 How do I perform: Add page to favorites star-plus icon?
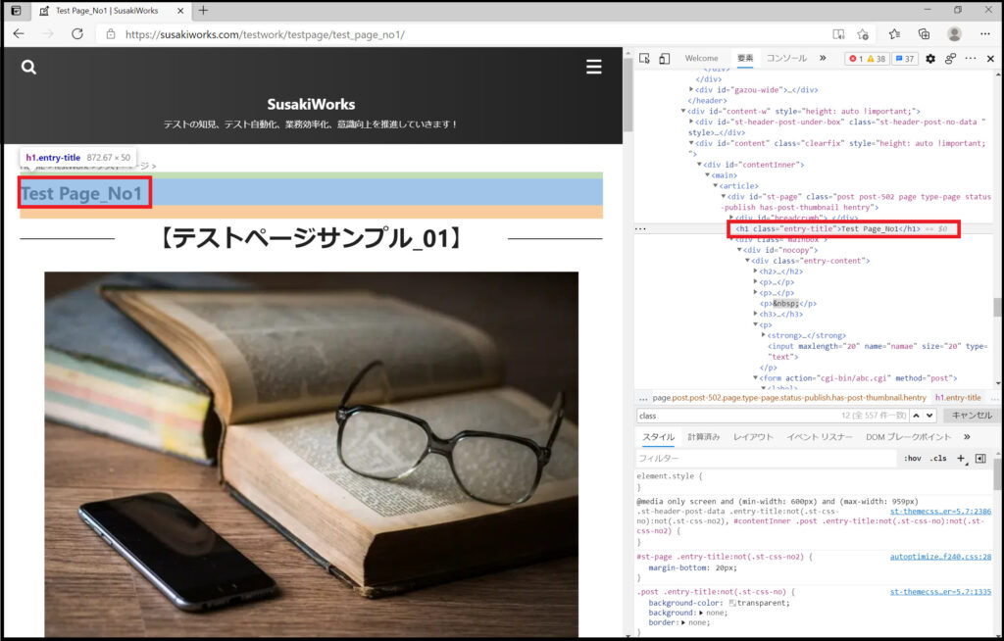click(x=863, y=34)
